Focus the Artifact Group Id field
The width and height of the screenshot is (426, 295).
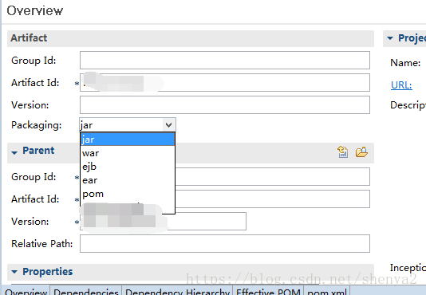(x=225, y=60)
